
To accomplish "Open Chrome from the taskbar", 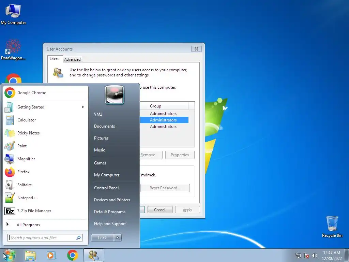I will (72, 255).
